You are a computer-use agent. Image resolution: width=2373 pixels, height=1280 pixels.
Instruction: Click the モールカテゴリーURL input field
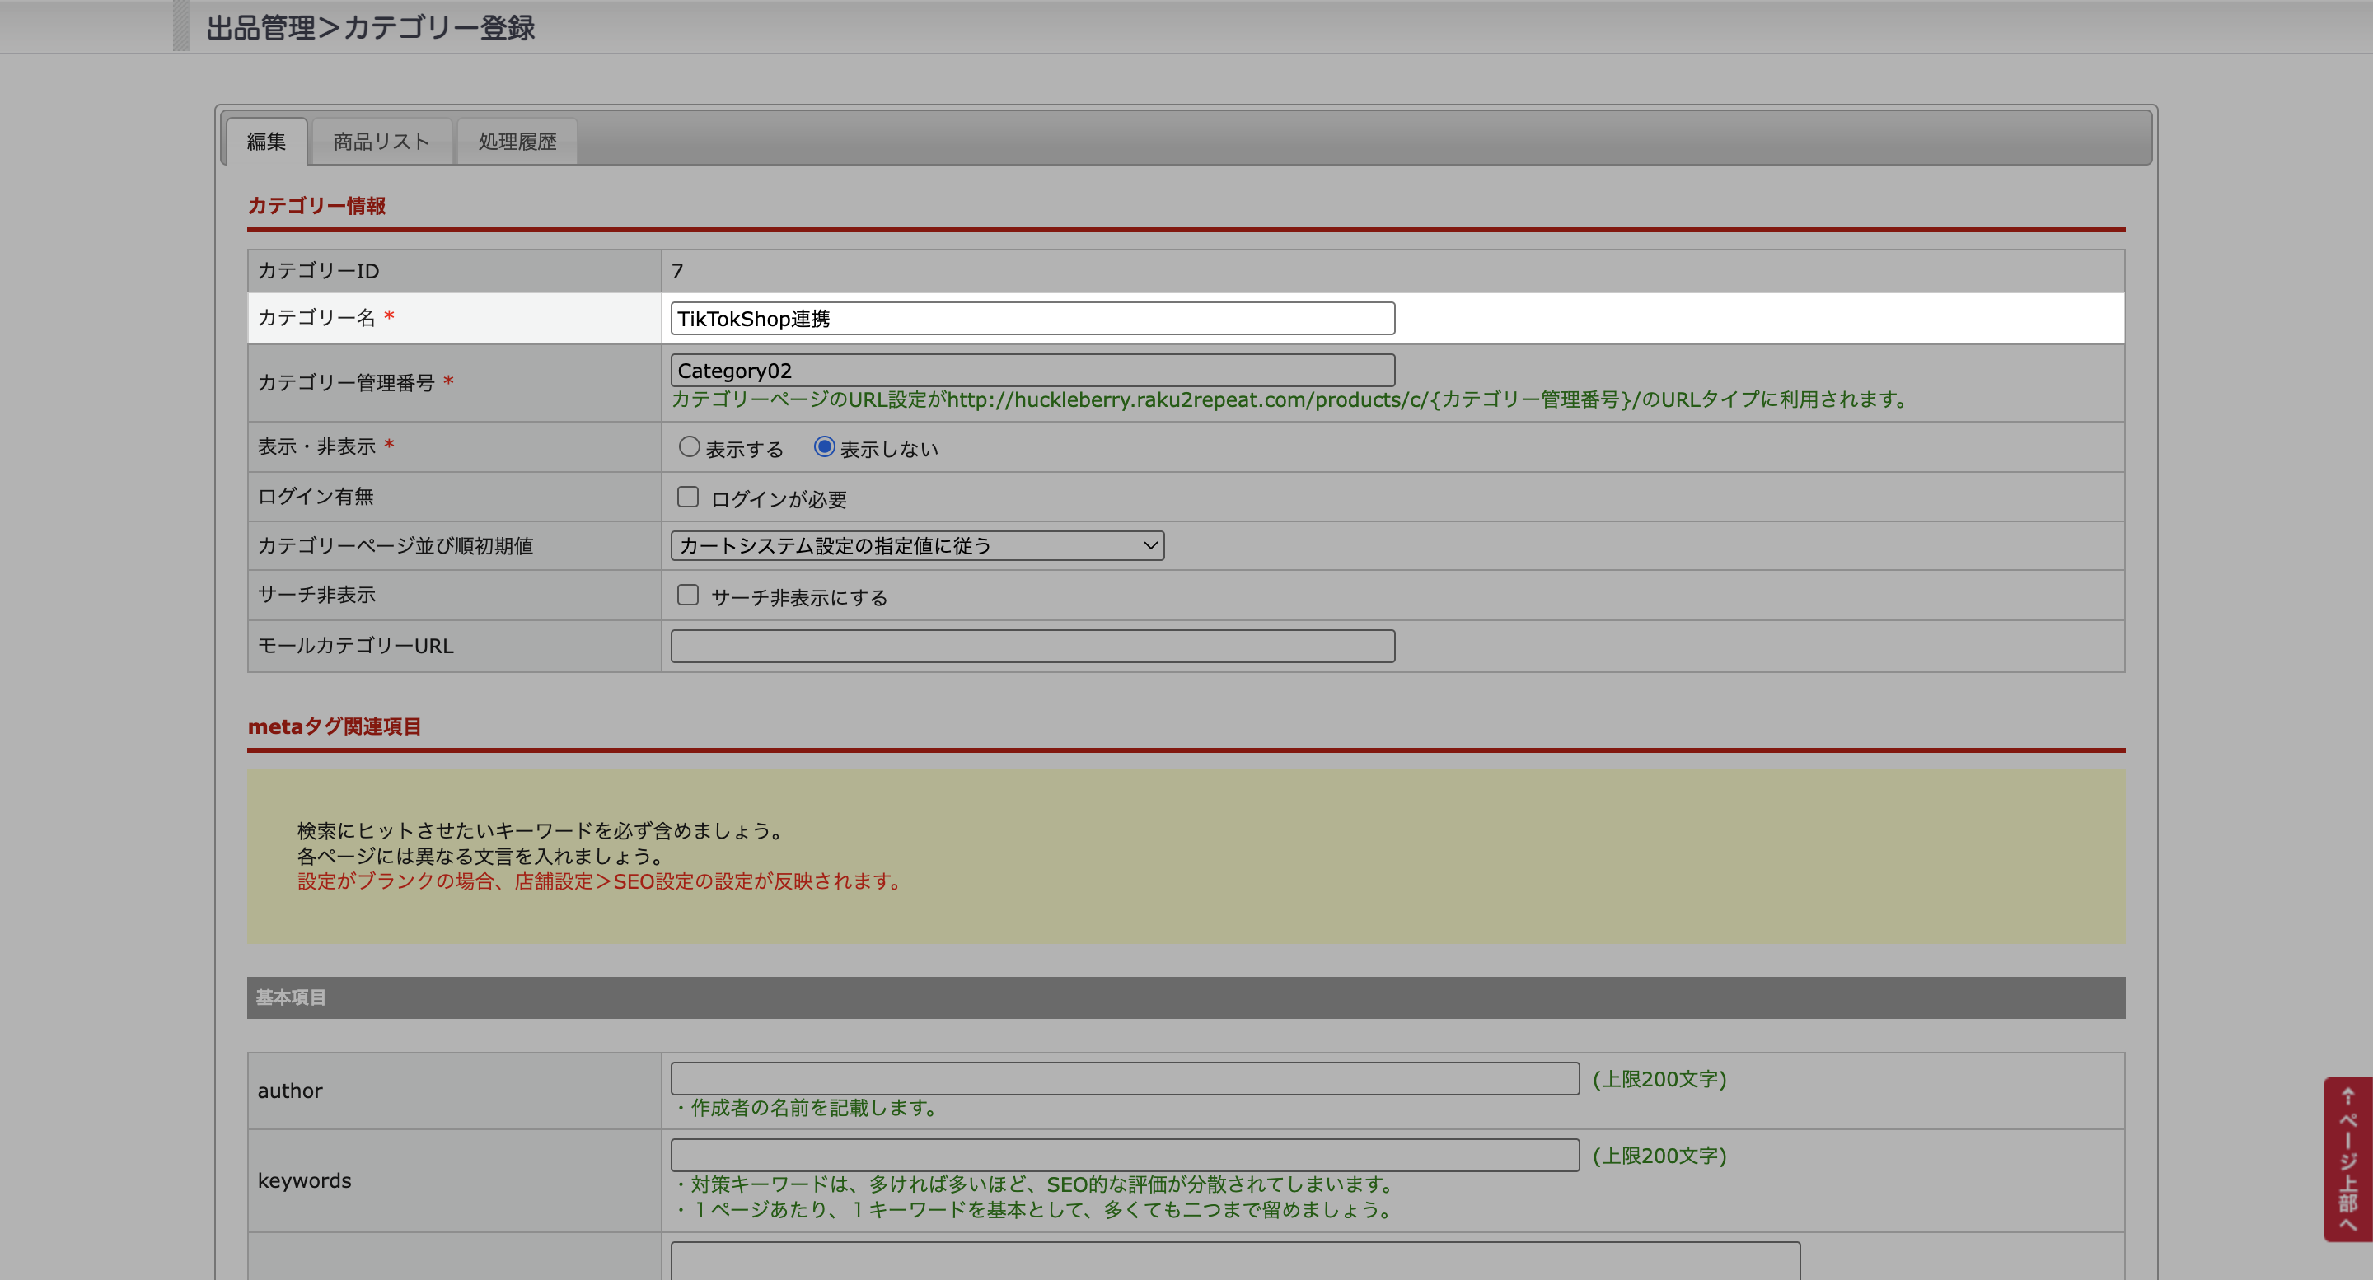point(1032,646)
